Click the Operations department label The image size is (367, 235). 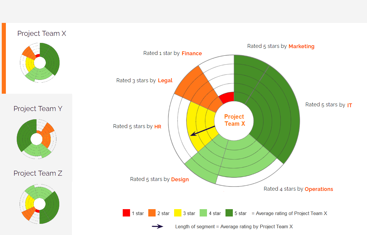[x=319, y=189]
